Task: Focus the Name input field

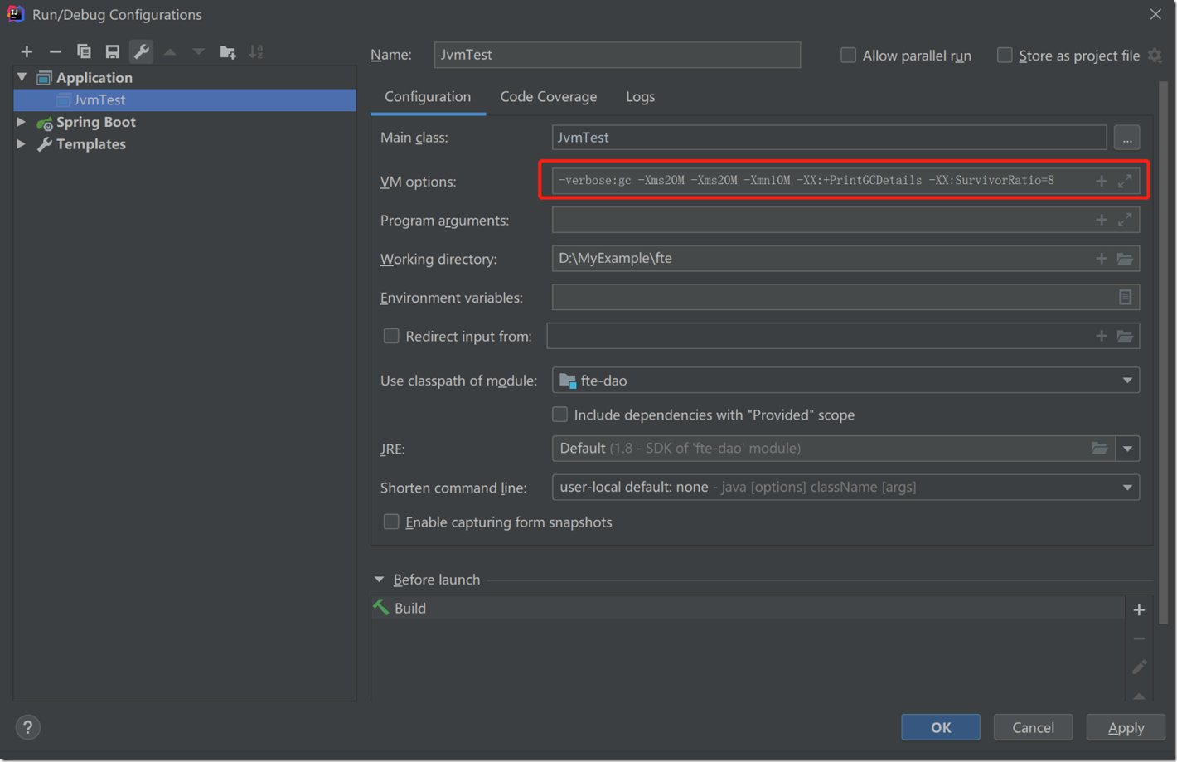Action: click(x=618, y=55)
